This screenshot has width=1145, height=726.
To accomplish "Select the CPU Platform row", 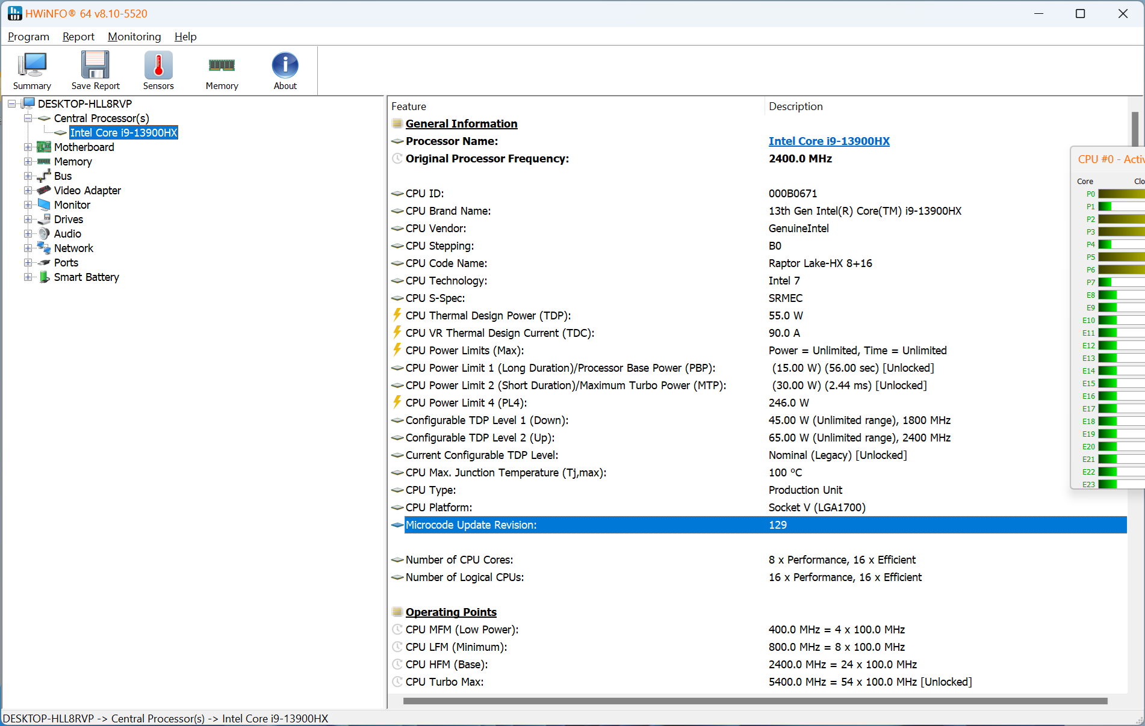I will click(759, 508).
